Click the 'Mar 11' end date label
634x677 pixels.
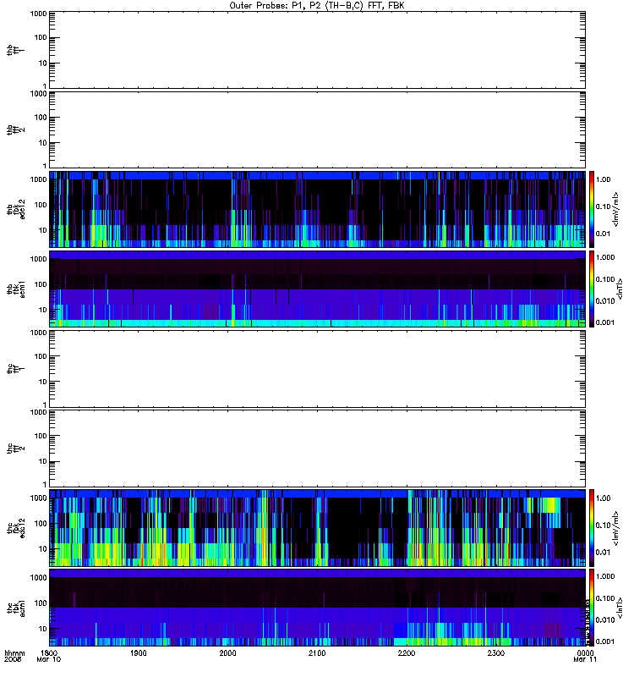[x=585, y=659]
